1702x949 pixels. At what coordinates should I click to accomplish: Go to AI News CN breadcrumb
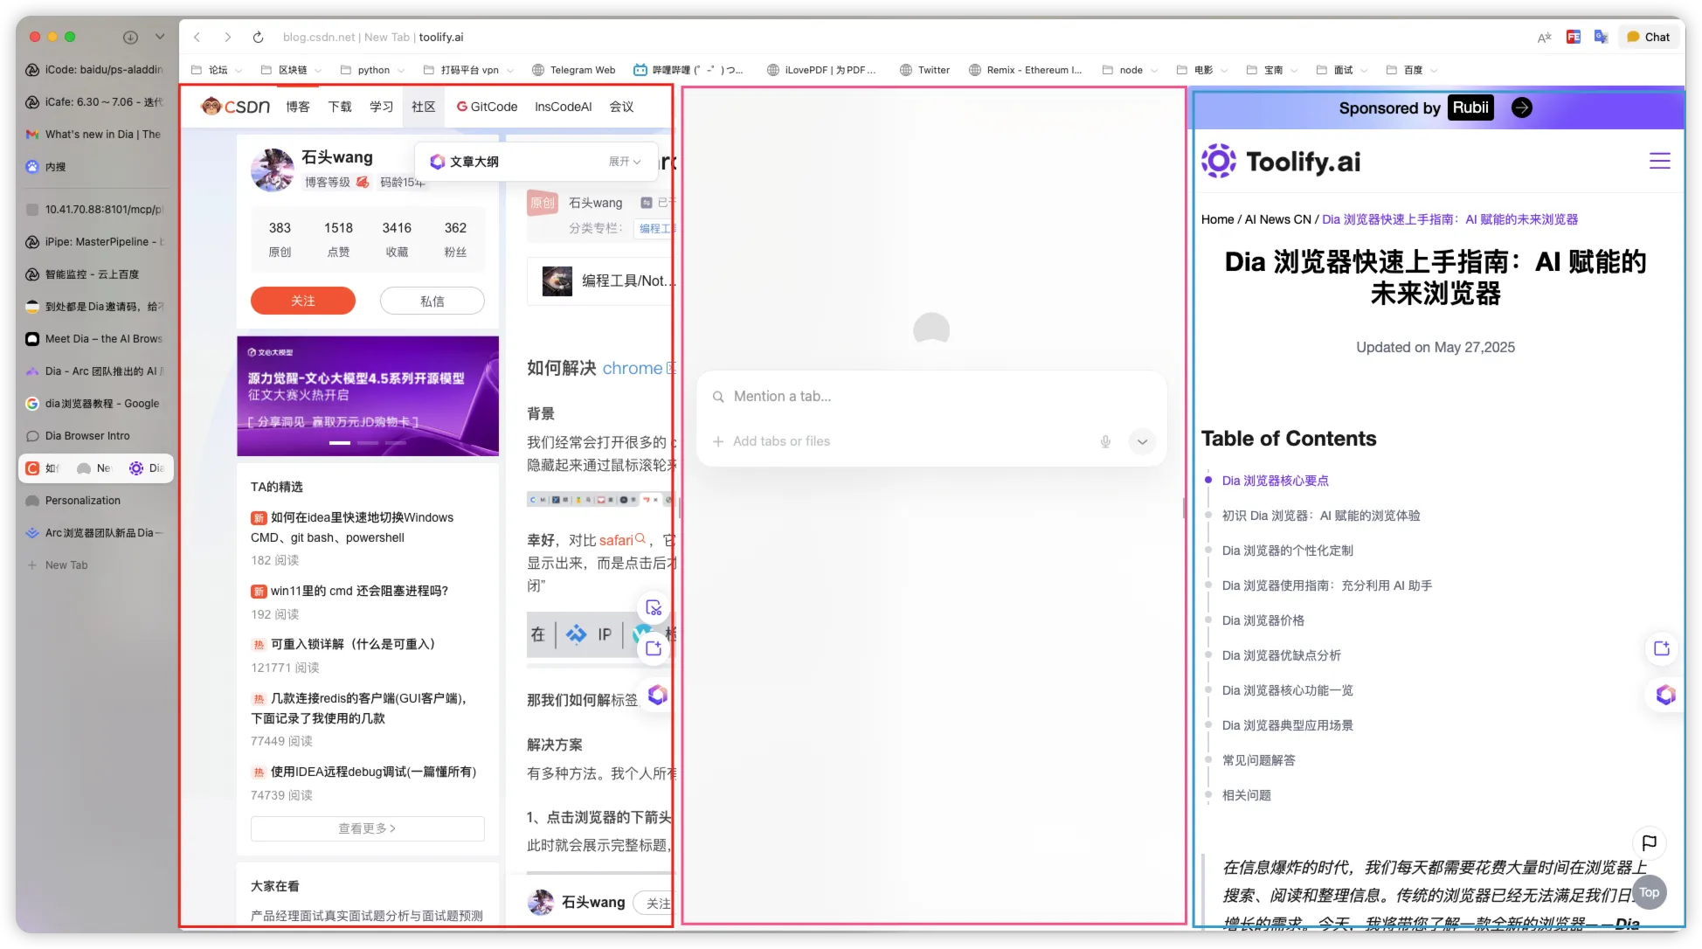click(x=1277, y=219)
